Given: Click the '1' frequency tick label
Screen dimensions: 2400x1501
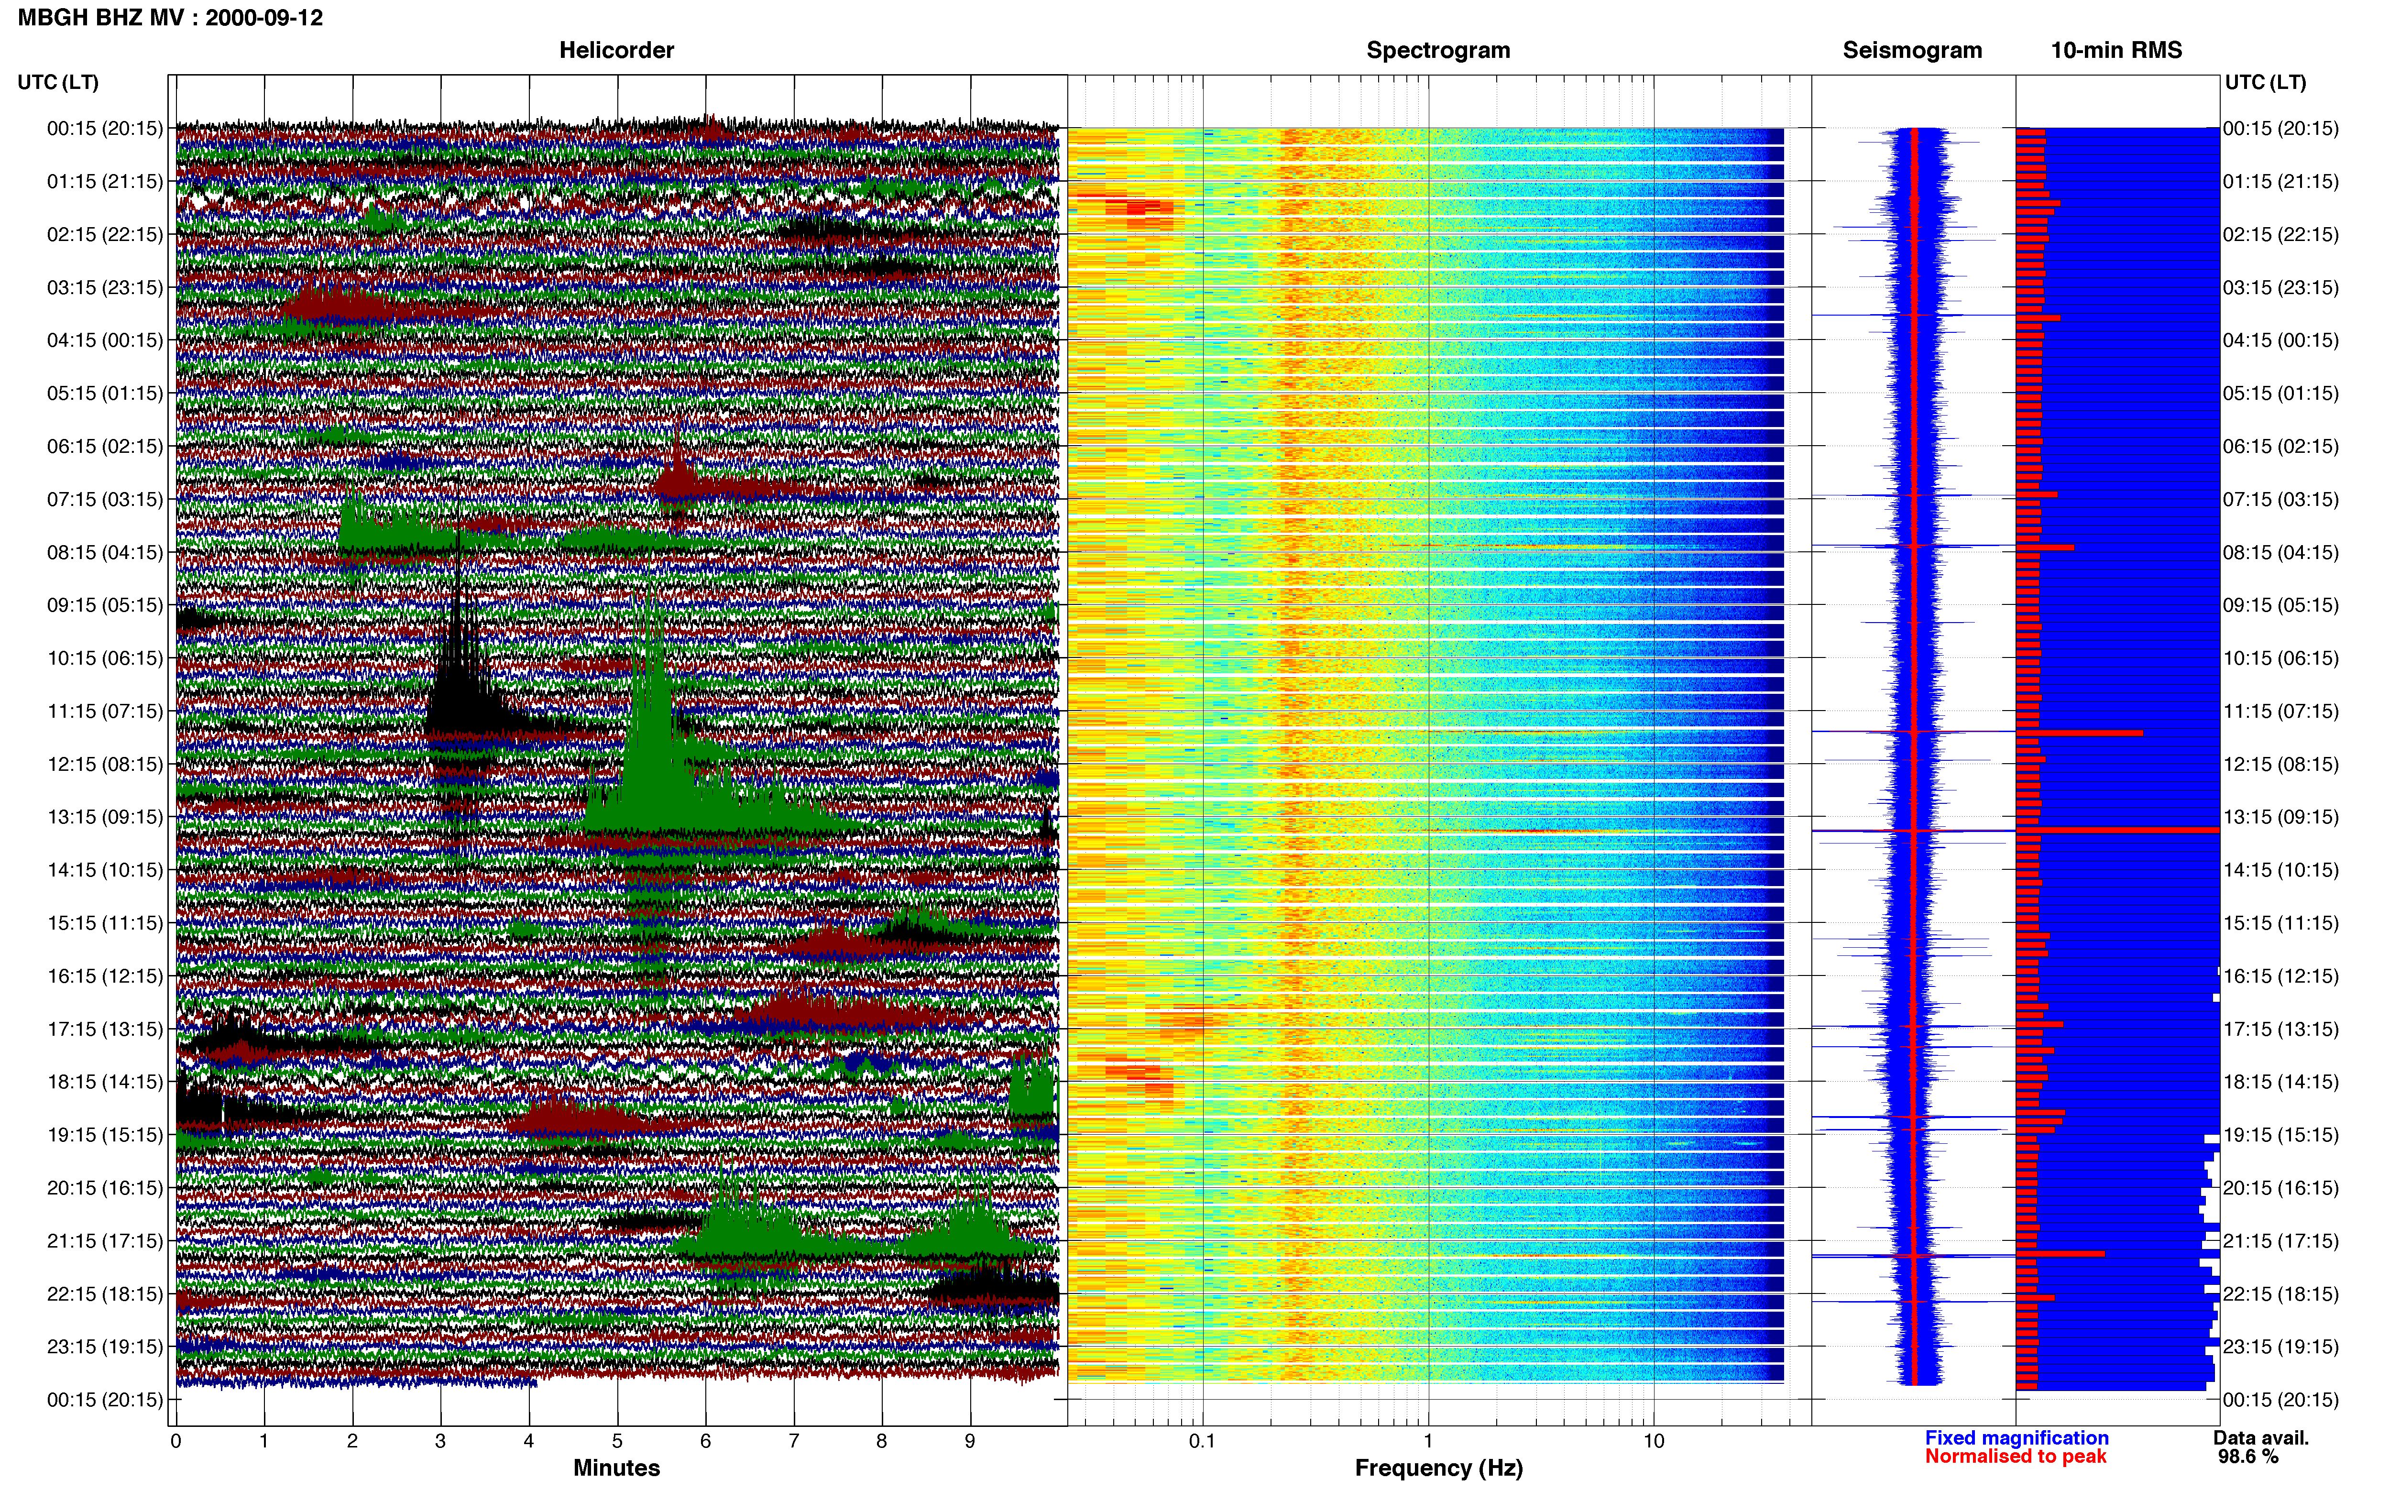Looking at the screenshot, I should (x=1428, y=1440).
